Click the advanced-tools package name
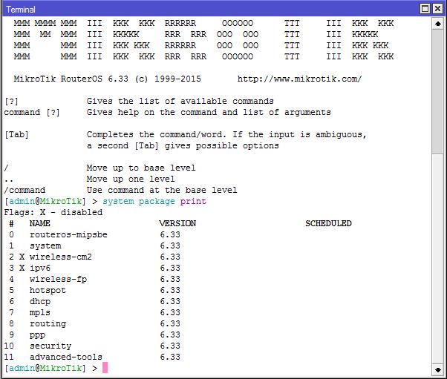 66,357
